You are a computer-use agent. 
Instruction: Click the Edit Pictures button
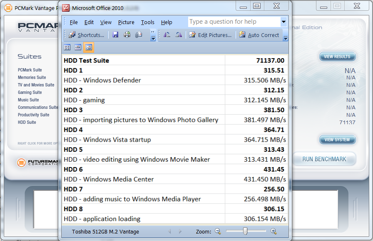pos(211,35)
